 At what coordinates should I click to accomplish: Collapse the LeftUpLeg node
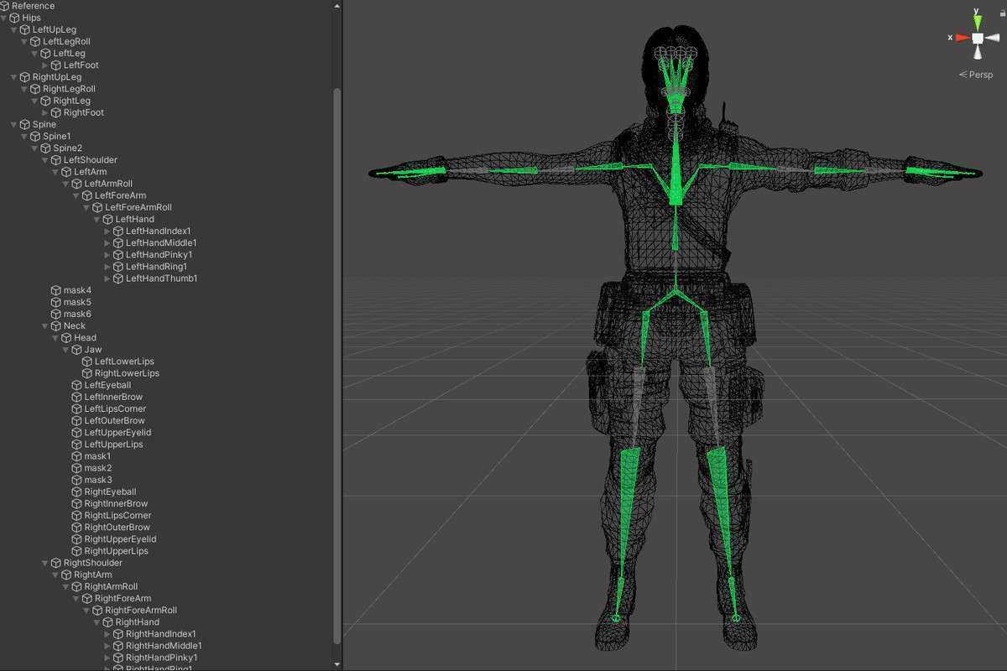click(14, 29)
